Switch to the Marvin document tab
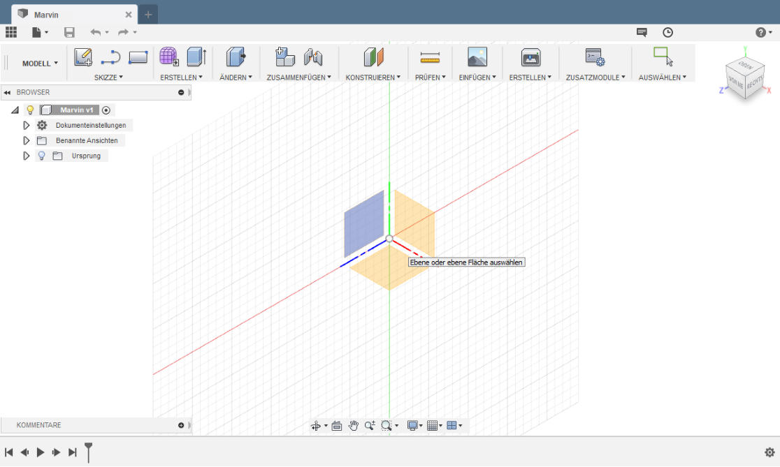This screenshot has height=467, width=780. pyautogui.click(x=73, y=15)
